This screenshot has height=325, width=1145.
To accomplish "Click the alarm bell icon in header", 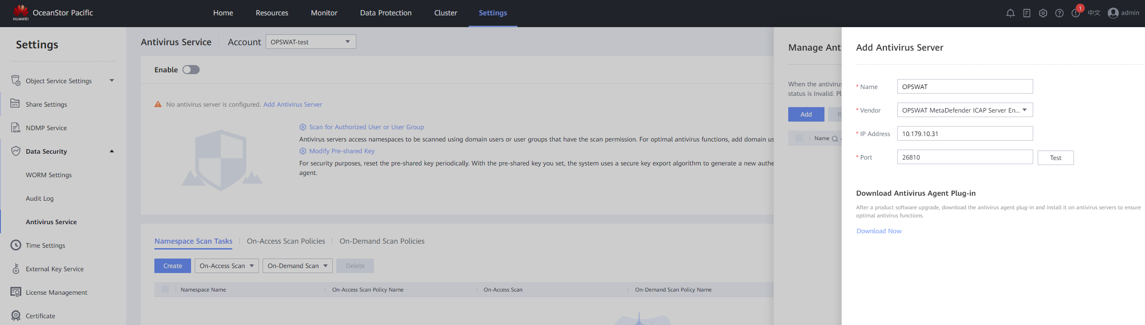I will click(1010, 13).
